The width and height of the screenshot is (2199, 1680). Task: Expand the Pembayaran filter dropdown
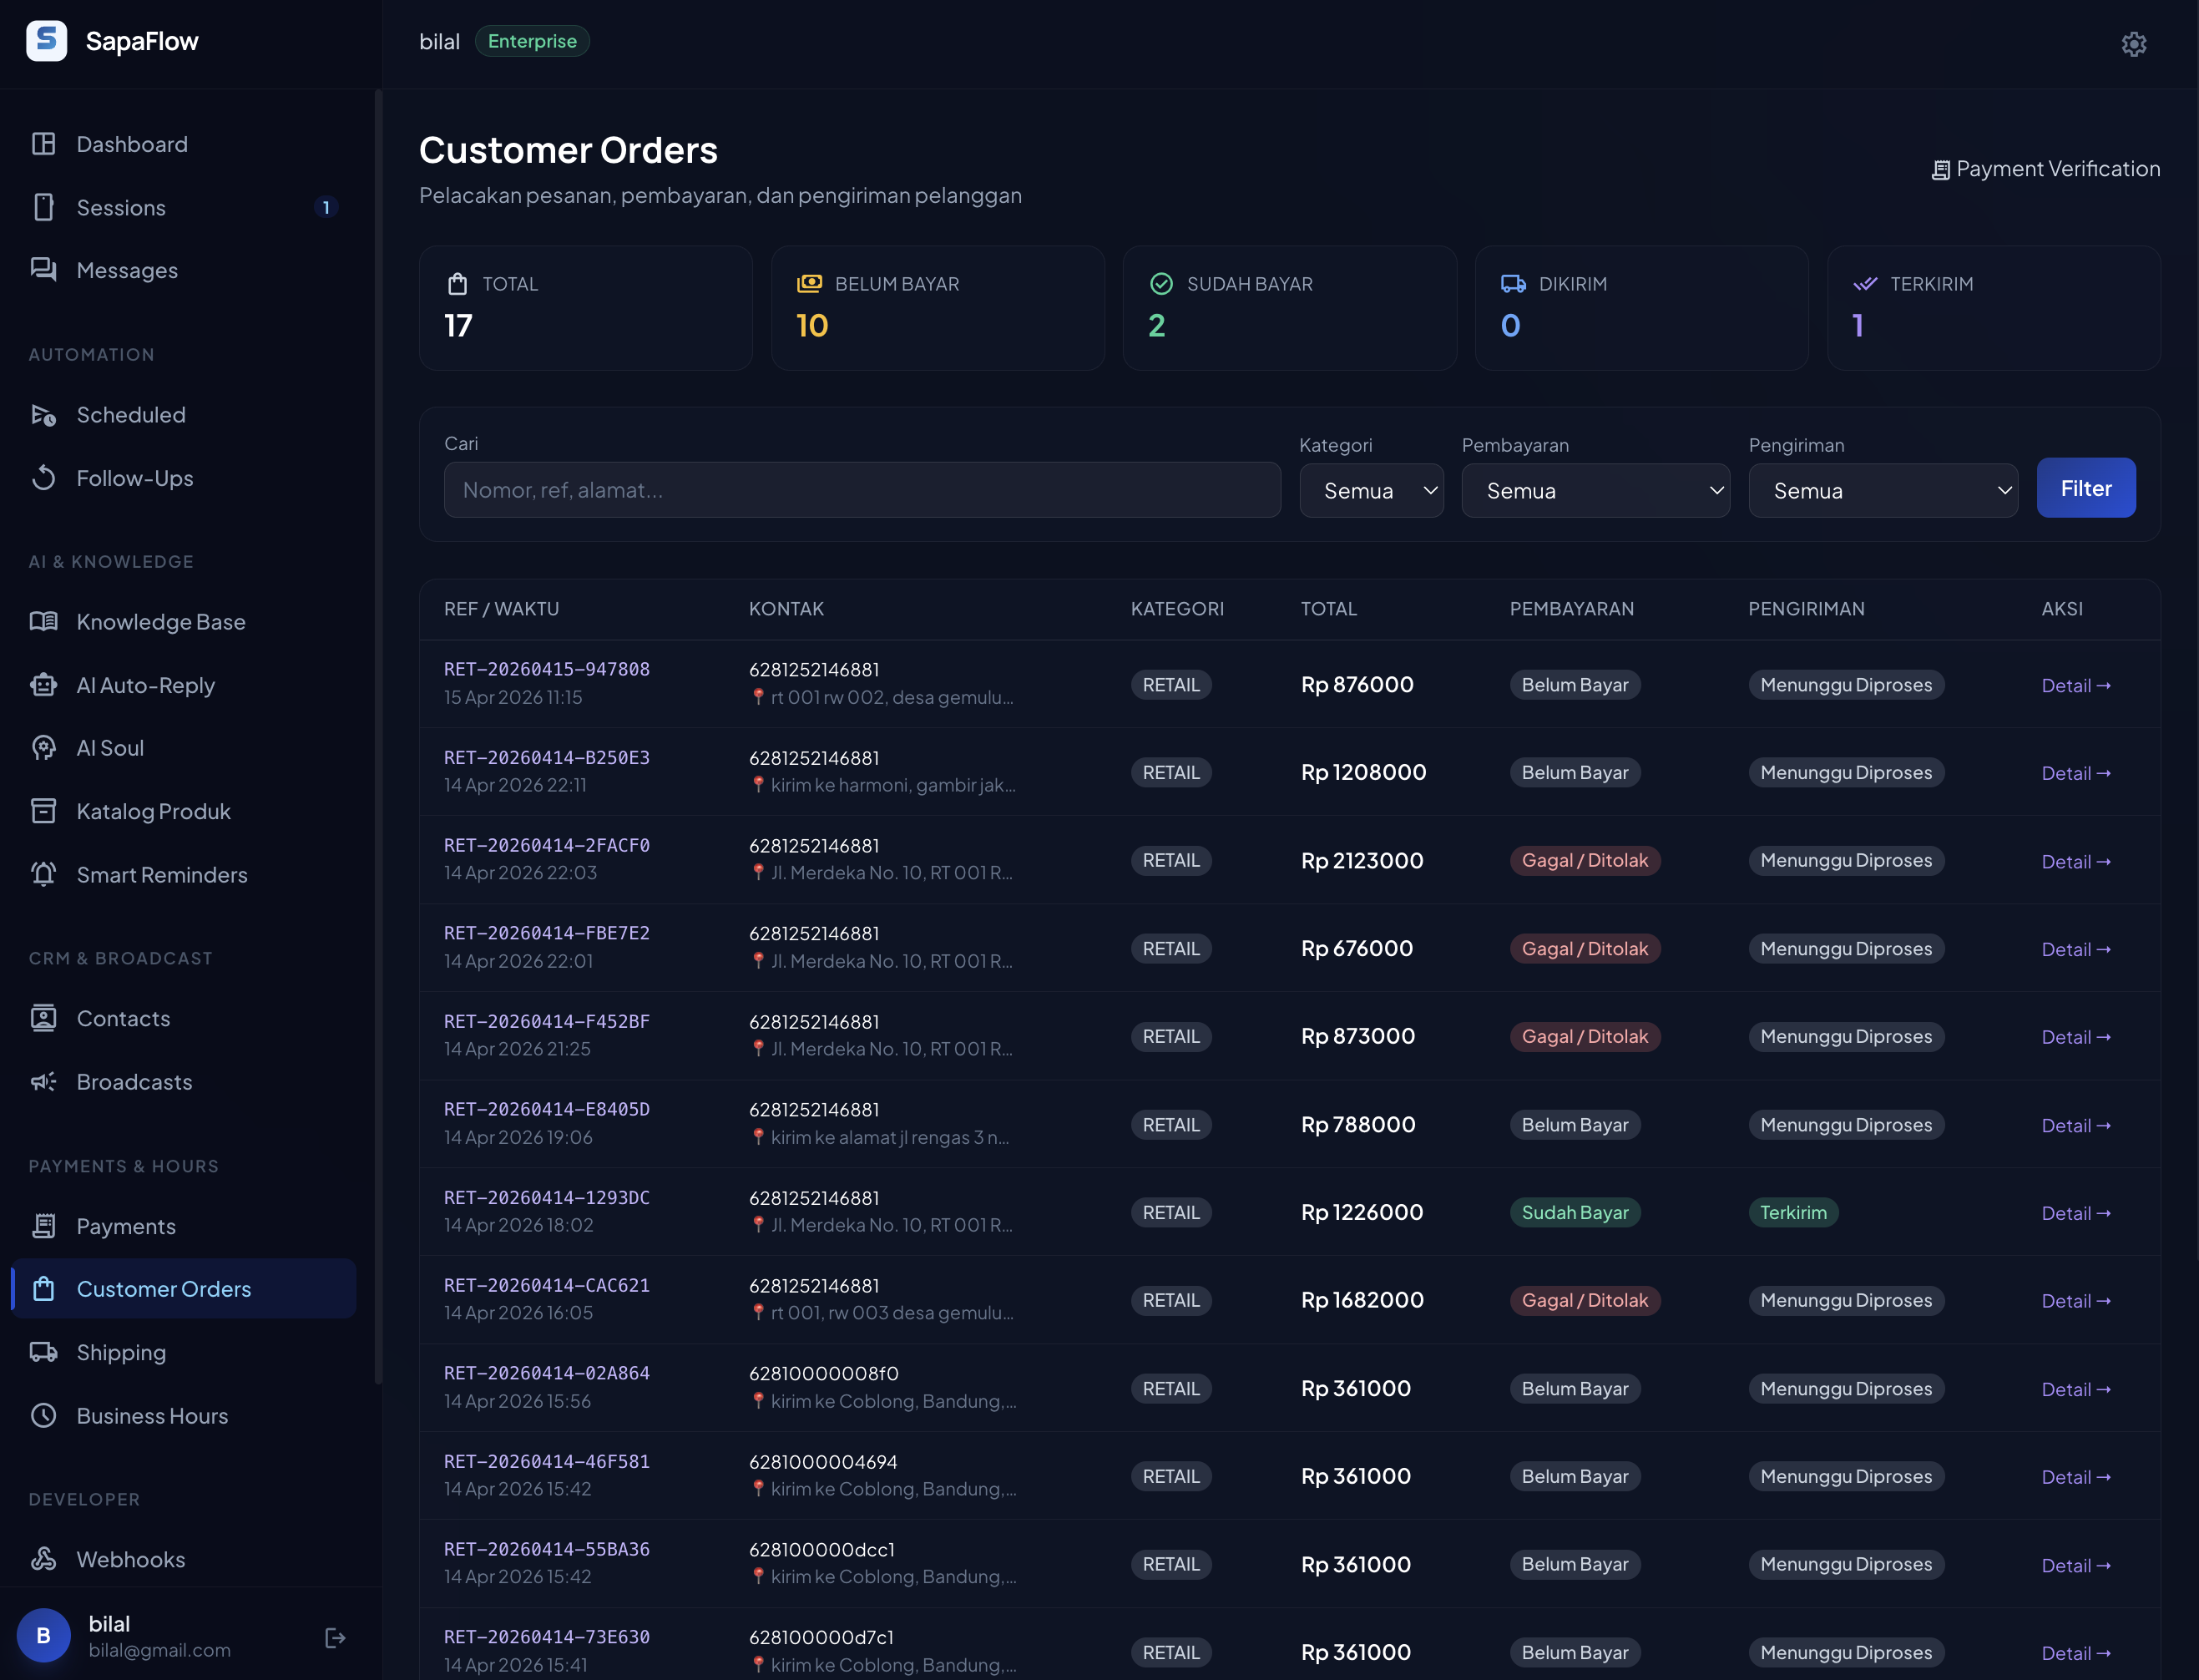1595,490
